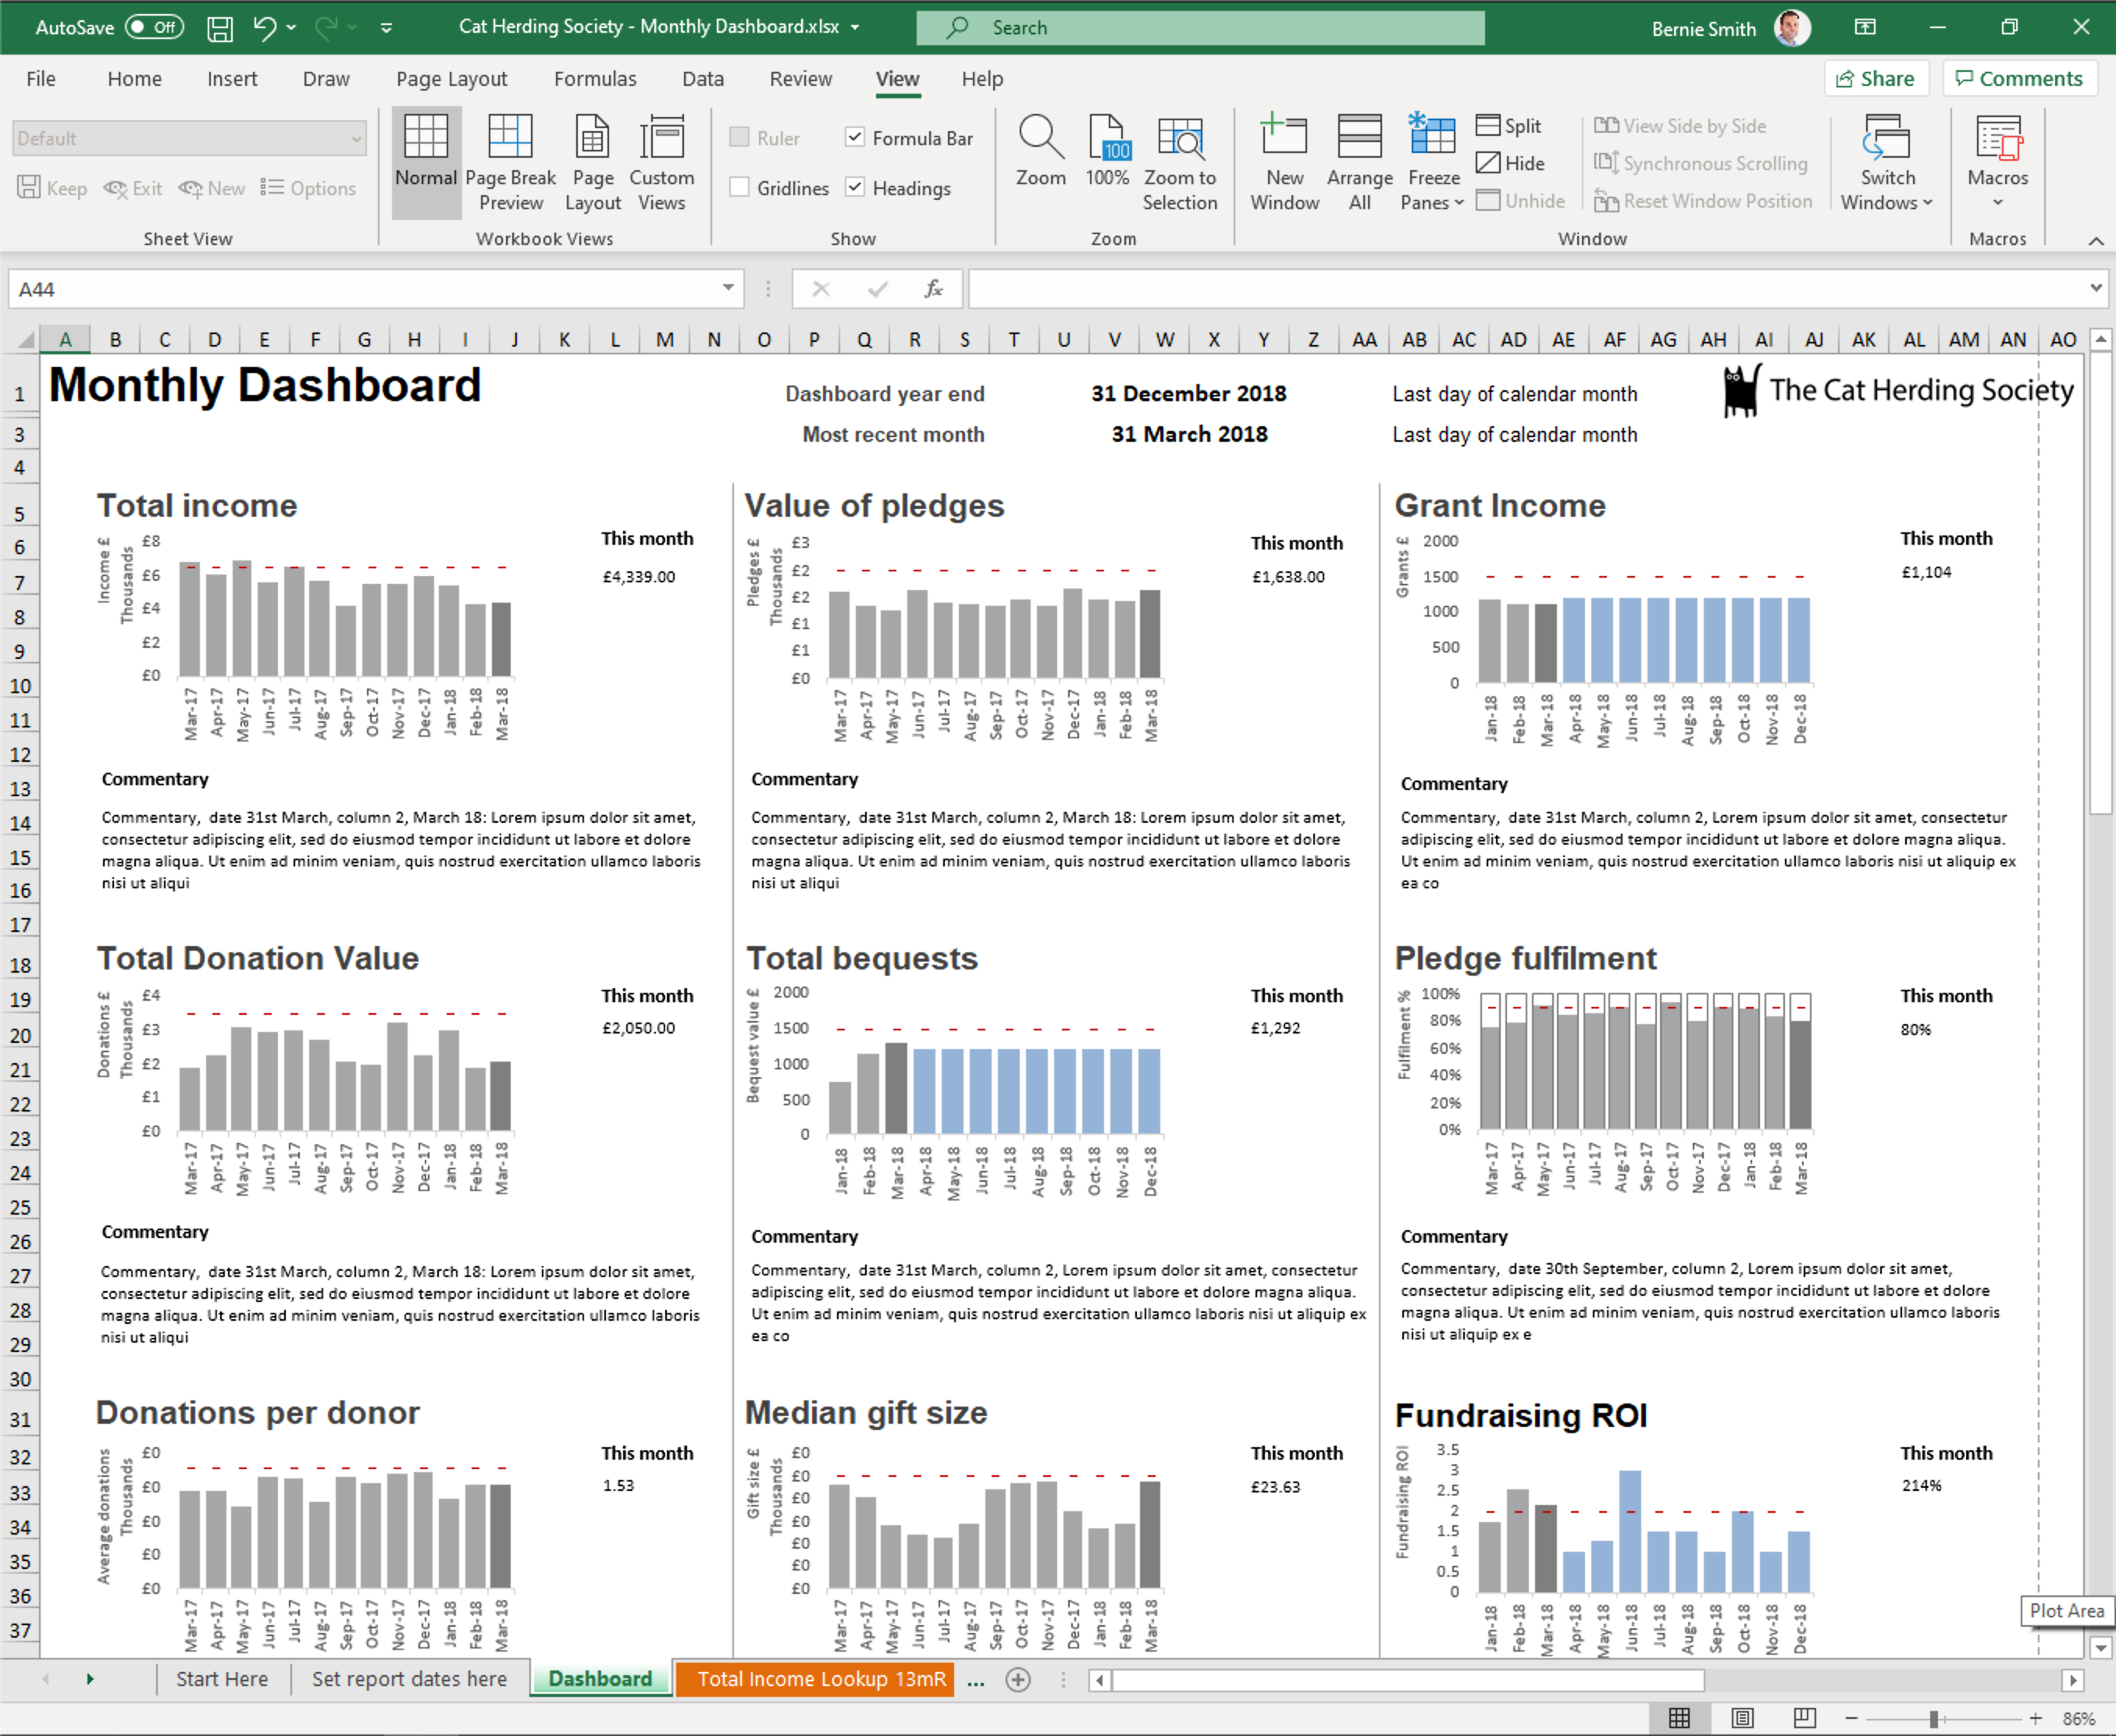Click the Undo arrow icon
Screen dimensions: 2116x1736
pos(264,28)
